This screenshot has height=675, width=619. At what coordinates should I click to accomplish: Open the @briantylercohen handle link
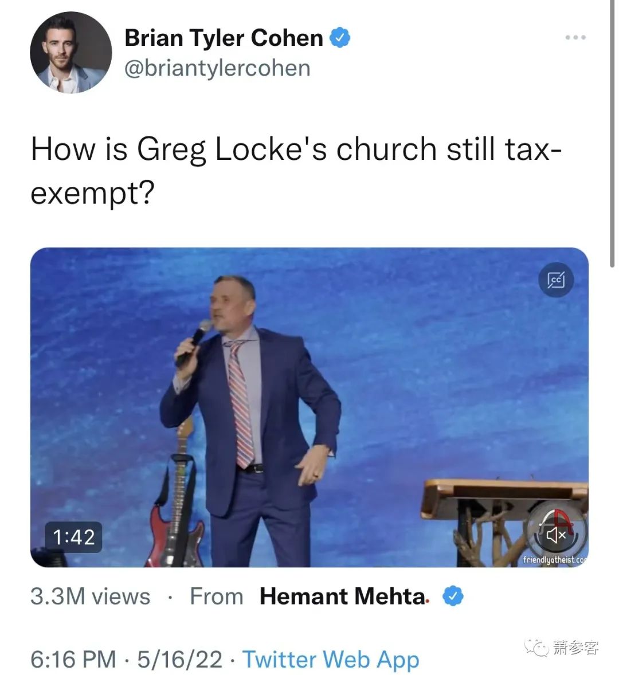pos(217,68)
